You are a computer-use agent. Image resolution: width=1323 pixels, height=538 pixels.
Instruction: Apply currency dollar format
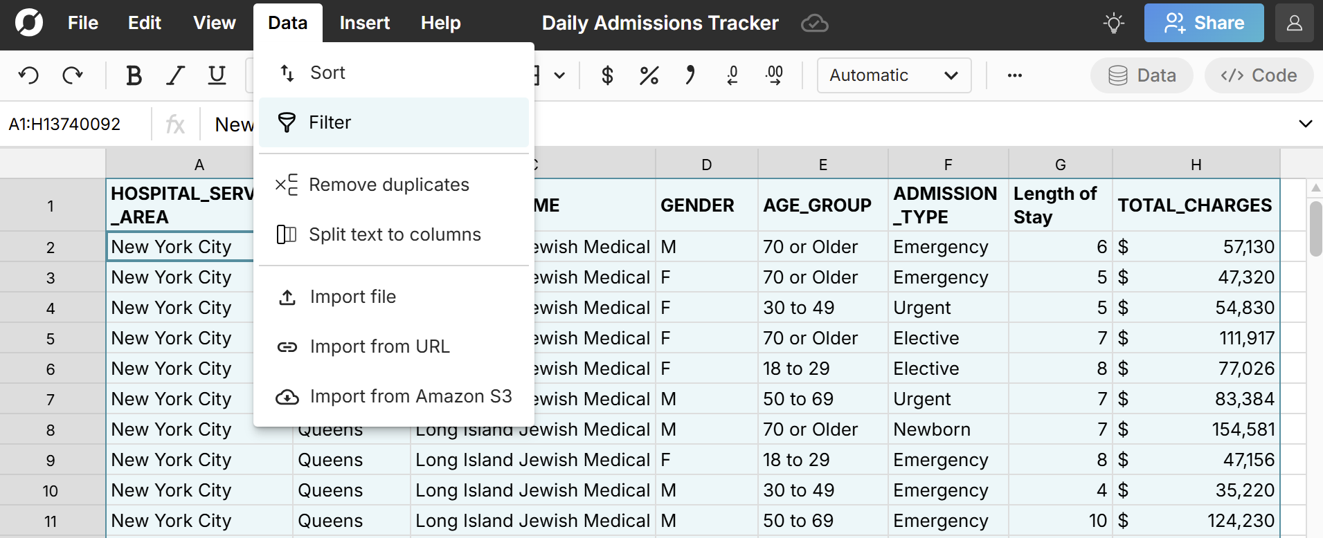click(x=607, y=75)
